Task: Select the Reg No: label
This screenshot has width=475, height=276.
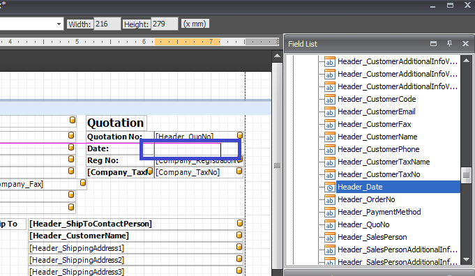Action: click(x=103, y=160)
